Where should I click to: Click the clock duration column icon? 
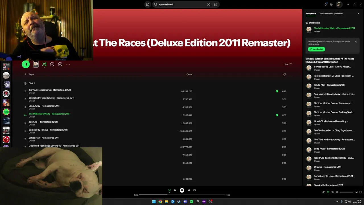[x=284, y=74]
